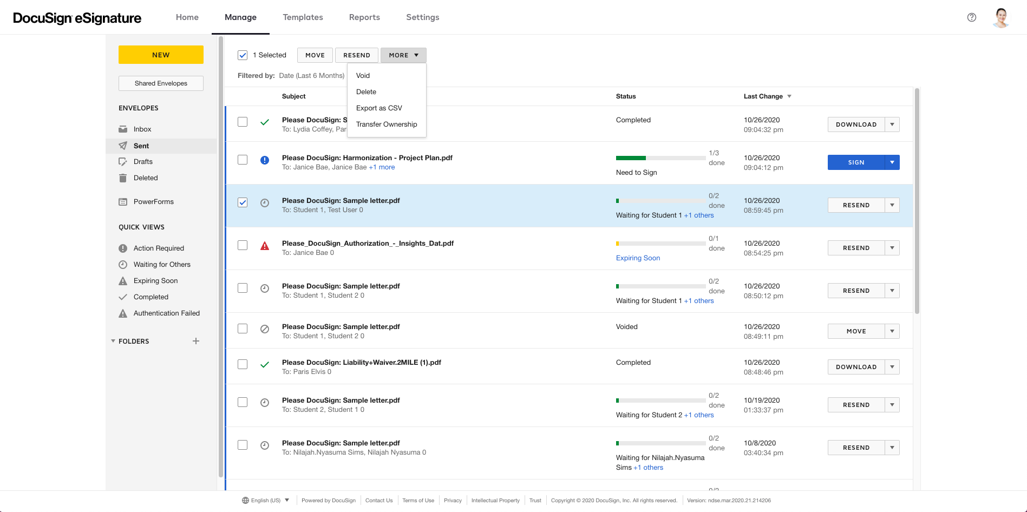Click the clock icon on the 10/8/2020 row
The height and width of the screenshot is (512, 1027).
[265, 445]
